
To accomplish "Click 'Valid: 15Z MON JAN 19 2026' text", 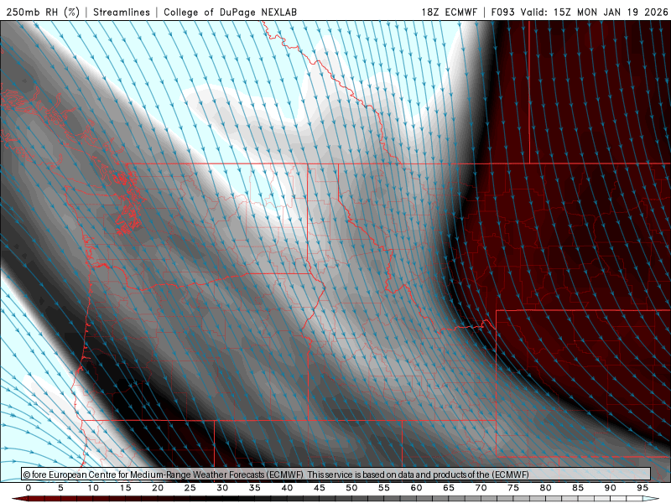I will coord(594,12).
